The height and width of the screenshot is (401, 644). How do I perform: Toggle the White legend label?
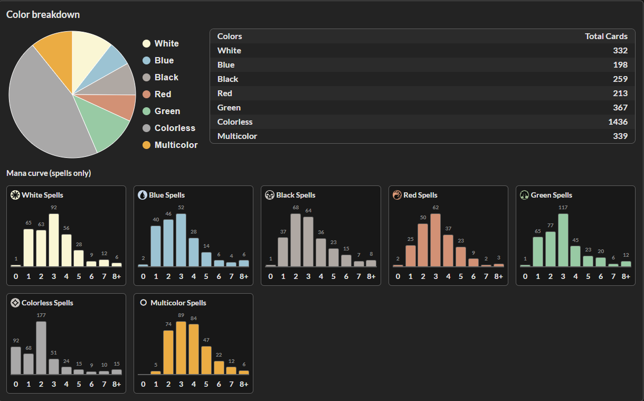167,44
